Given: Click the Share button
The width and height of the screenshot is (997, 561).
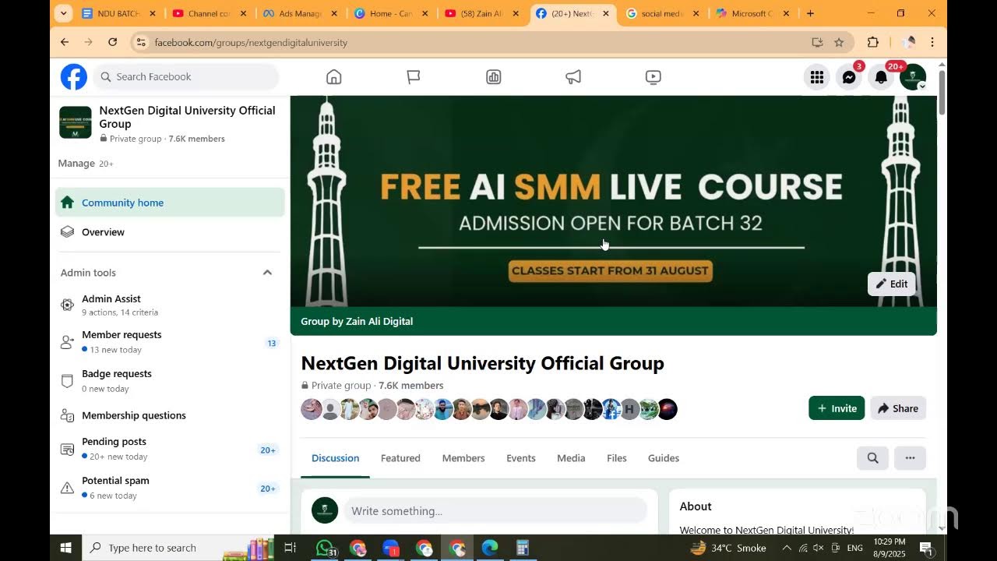Looking at the screenshot, I should point(898,408).
